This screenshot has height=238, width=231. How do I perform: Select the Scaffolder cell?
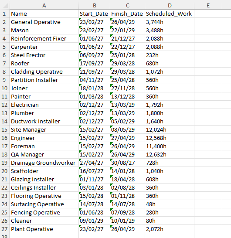pyautogui.click(x=44, y=171)
